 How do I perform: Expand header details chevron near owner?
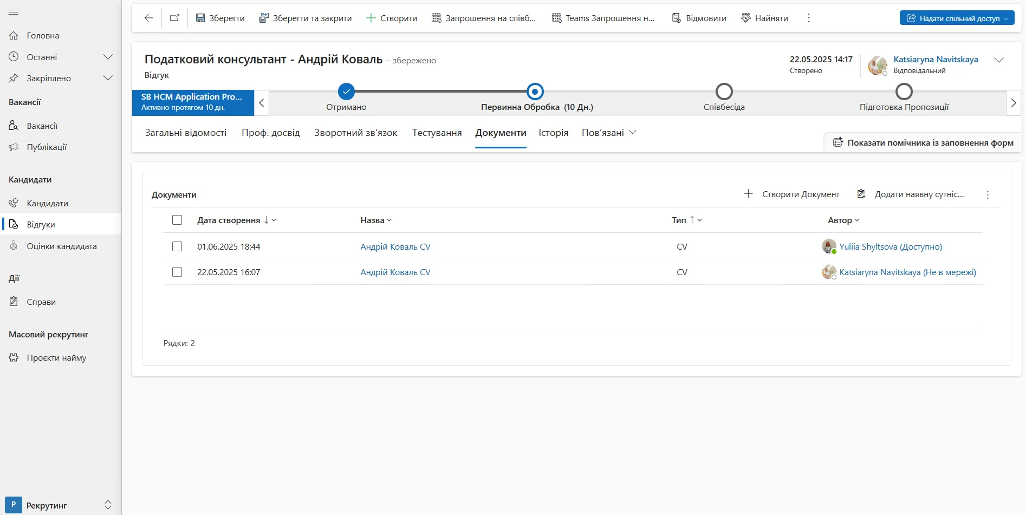tap(999, 60)
